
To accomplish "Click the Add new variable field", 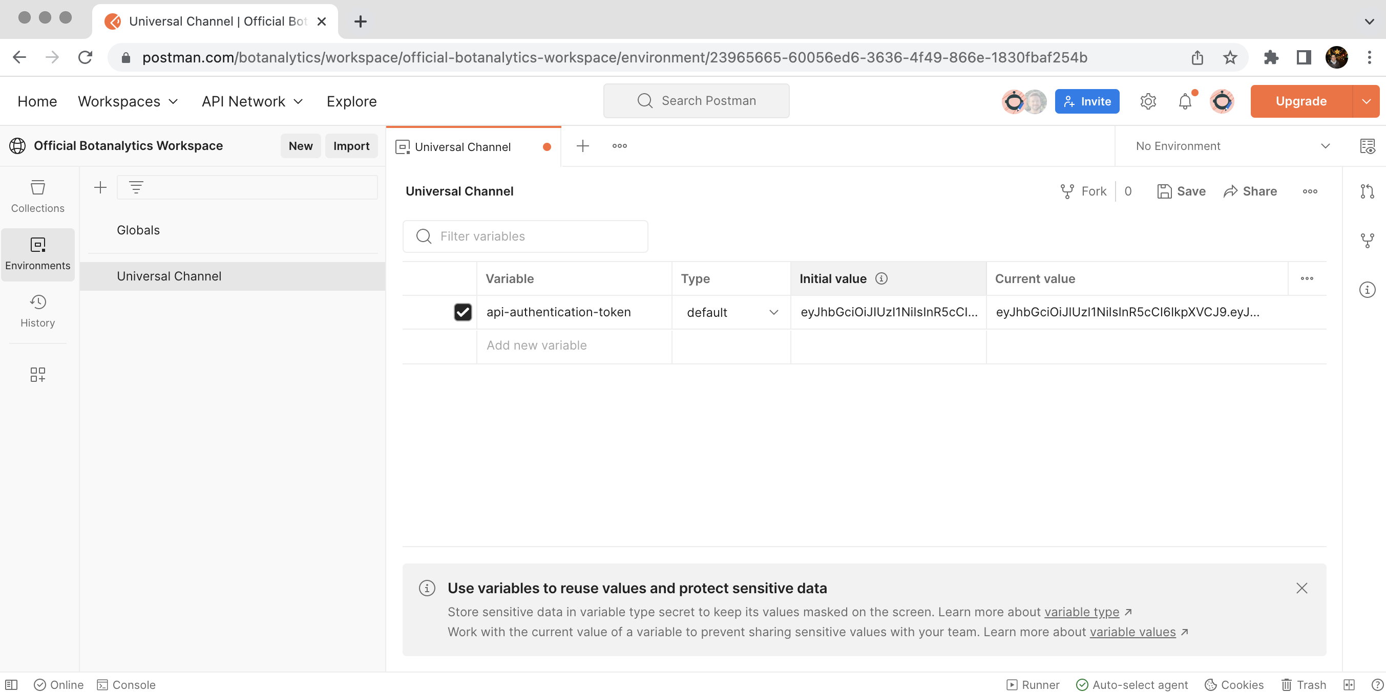I will (x=574, y=345).
